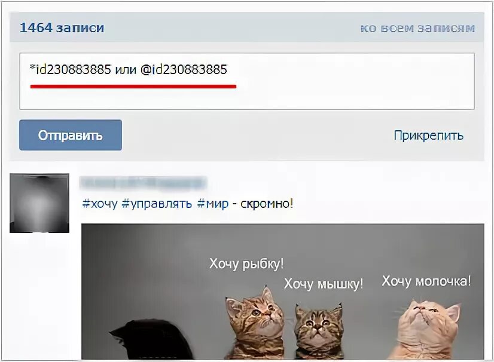Place cursor on '*id230883885' at the field start
This screenshot has width=494, height=362.
pyautogui.click(x=70, y=69)
